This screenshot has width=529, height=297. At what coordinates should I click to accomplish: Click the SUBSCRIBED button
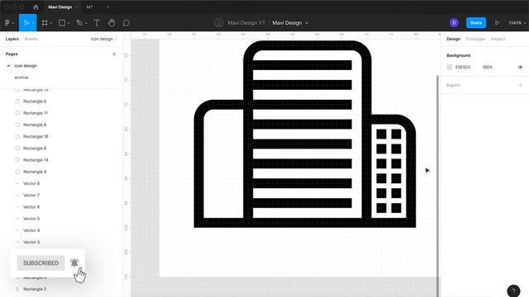41,263
